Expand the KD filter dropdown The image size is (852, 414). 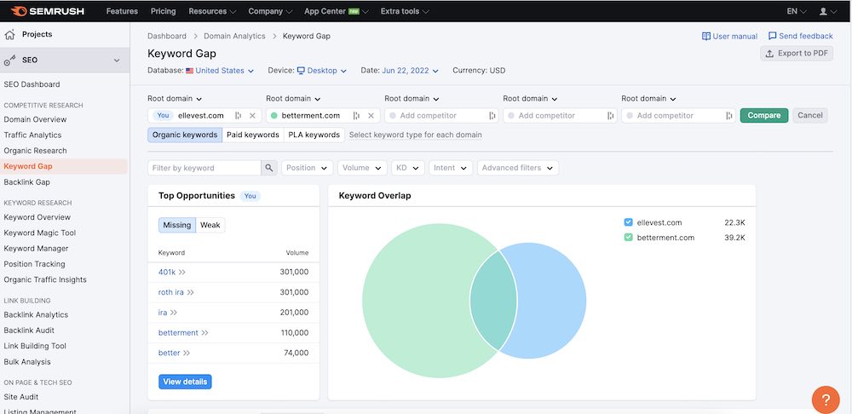tap(406, 168)
